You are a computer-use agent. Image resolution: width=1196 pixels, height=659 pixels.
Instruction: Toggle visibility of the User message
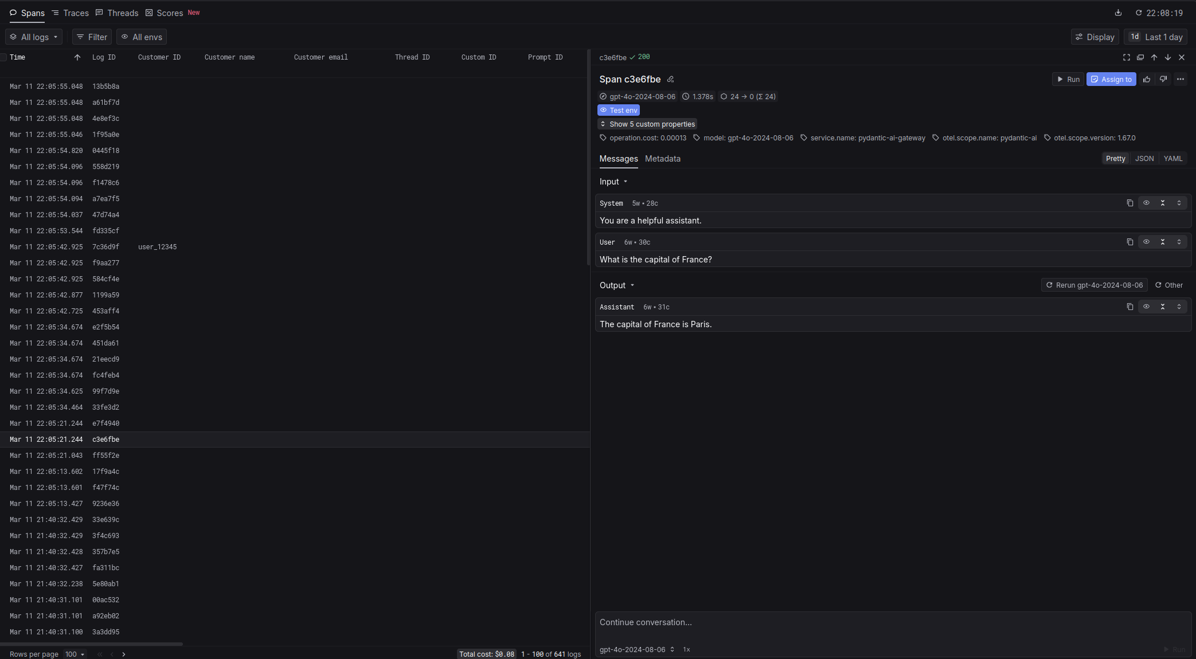point(1146,242)
